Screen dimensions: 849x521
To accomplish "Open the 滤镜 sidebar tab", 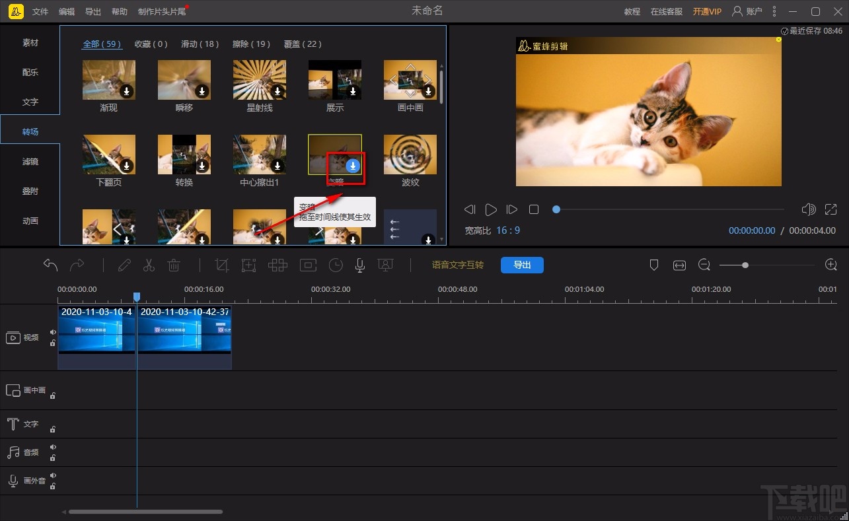I will tap(30, 161).
